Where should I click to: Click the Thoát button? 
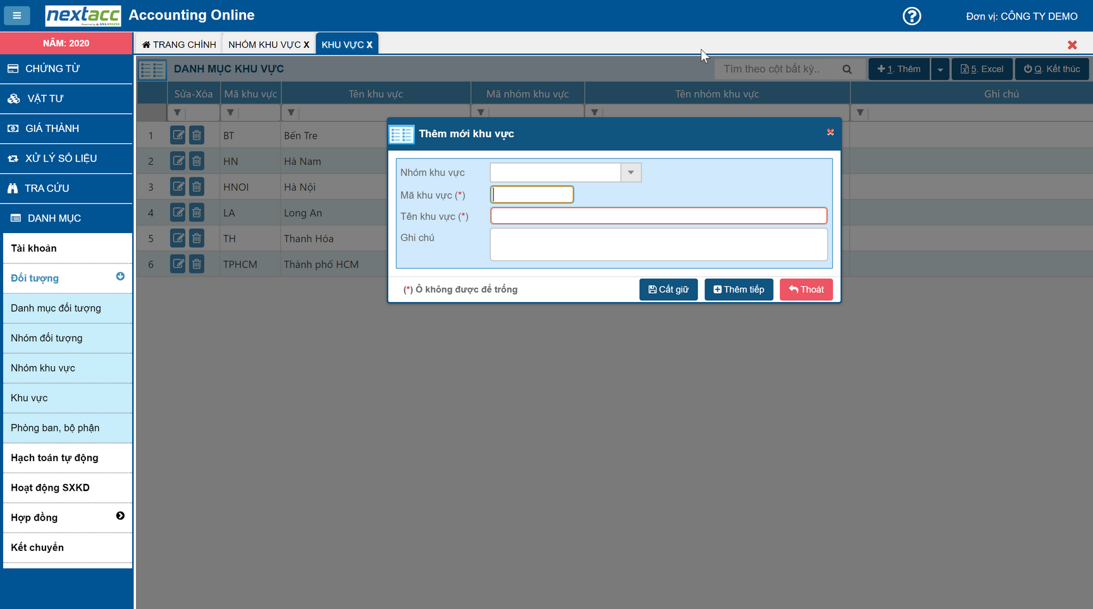point(806,289)
